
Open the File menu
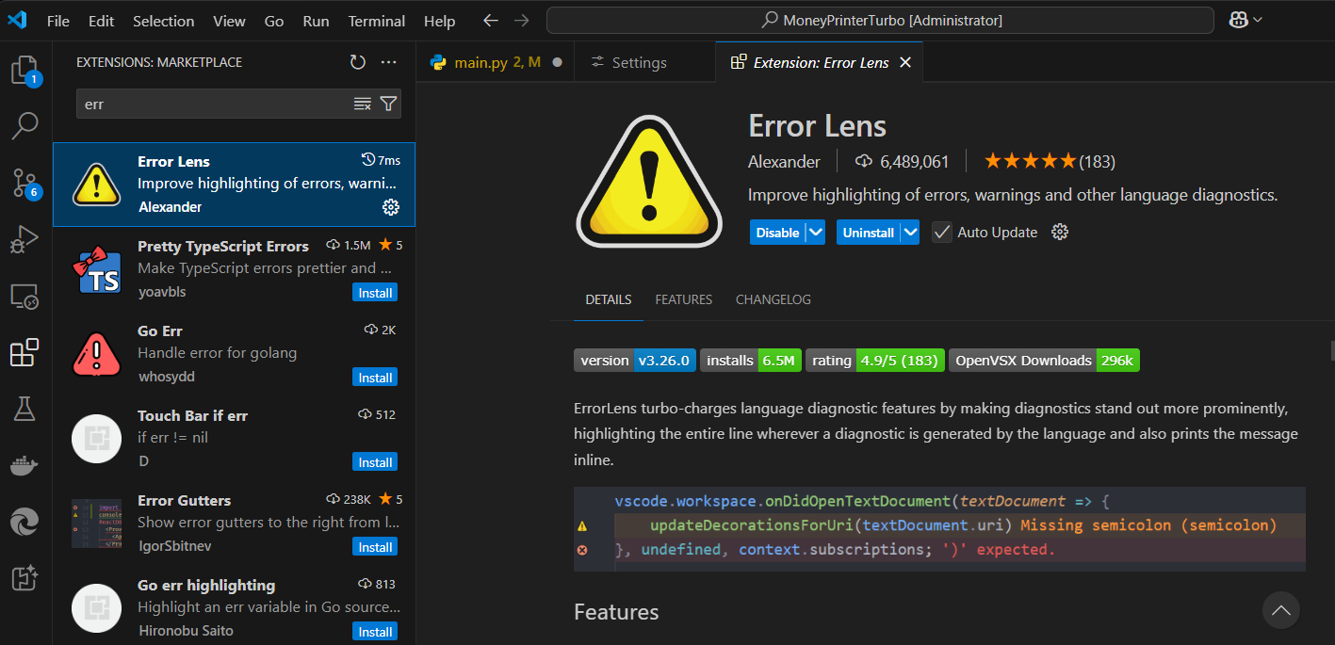[57, 21]
